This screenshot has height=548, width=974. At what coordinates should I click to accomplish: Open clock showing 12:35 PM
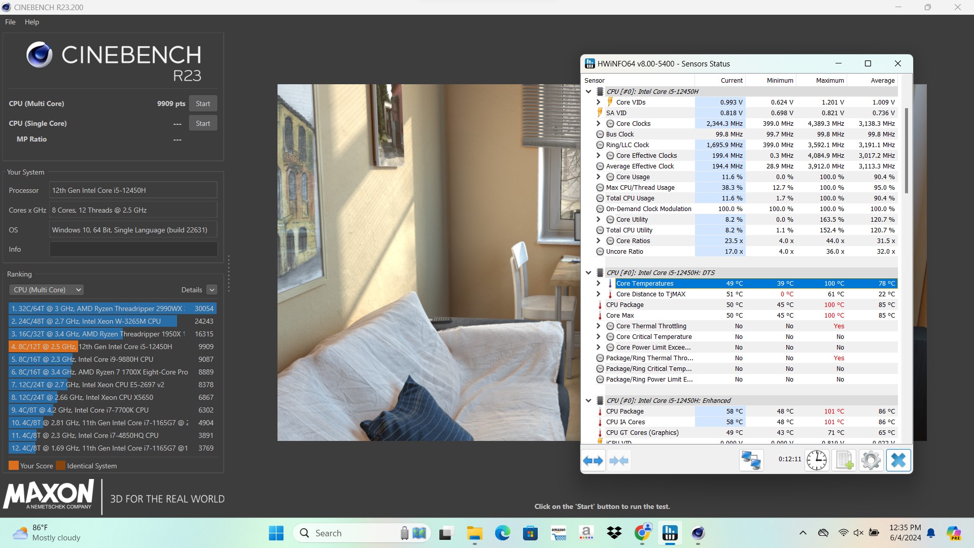point(905,533)
